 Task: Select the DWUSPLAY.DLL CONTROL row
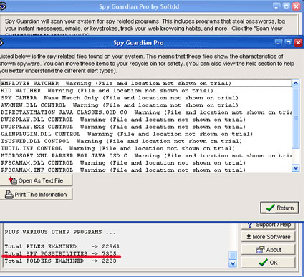click(145, 120)
